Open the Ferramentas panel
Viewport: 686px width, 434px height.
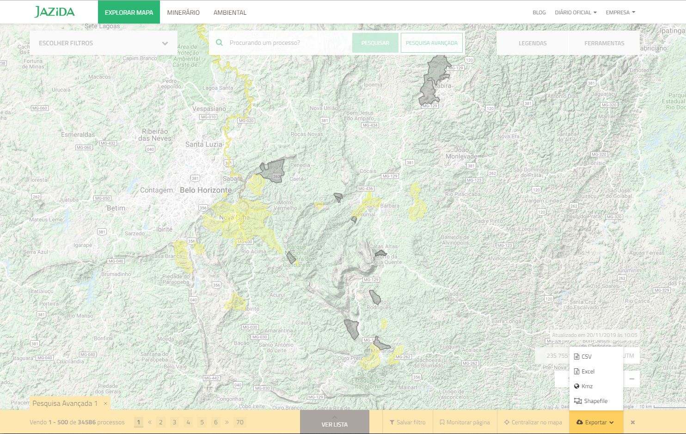pyautogui.click(x=604, y=43)
